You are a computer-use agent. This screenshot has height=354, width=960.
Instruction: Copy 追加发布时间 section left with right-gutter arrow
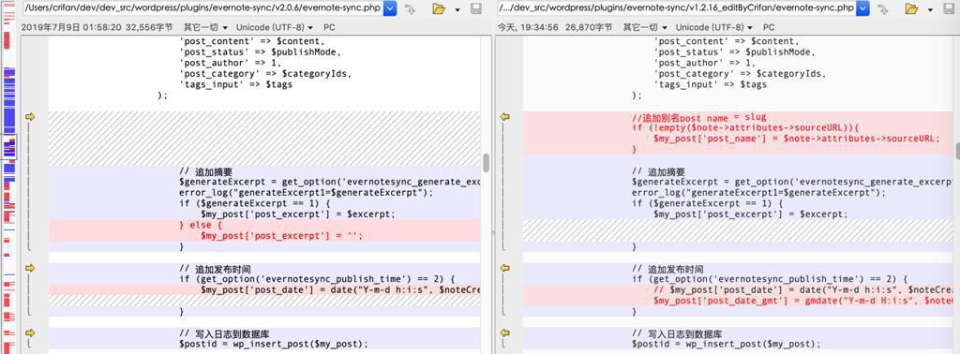(505, 269)
